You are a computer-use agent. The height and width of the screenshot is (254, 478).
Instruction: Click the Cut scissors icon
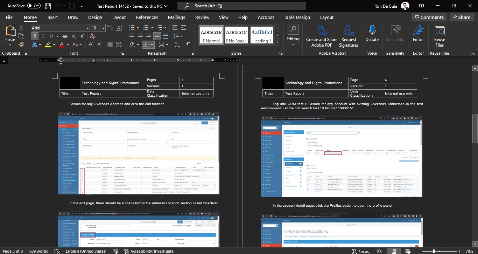click(22, 28)
